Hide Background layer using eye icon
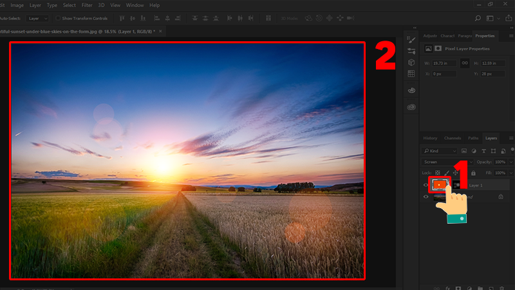Screen dimensions: 515x290 point(426,197)
